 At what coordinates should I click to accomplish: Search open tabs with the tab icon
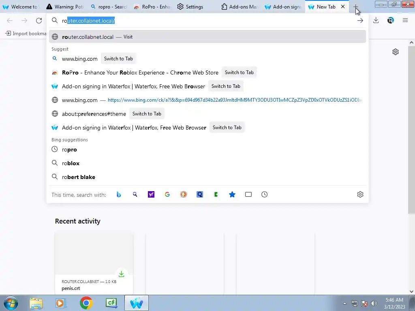pos(248,195)
